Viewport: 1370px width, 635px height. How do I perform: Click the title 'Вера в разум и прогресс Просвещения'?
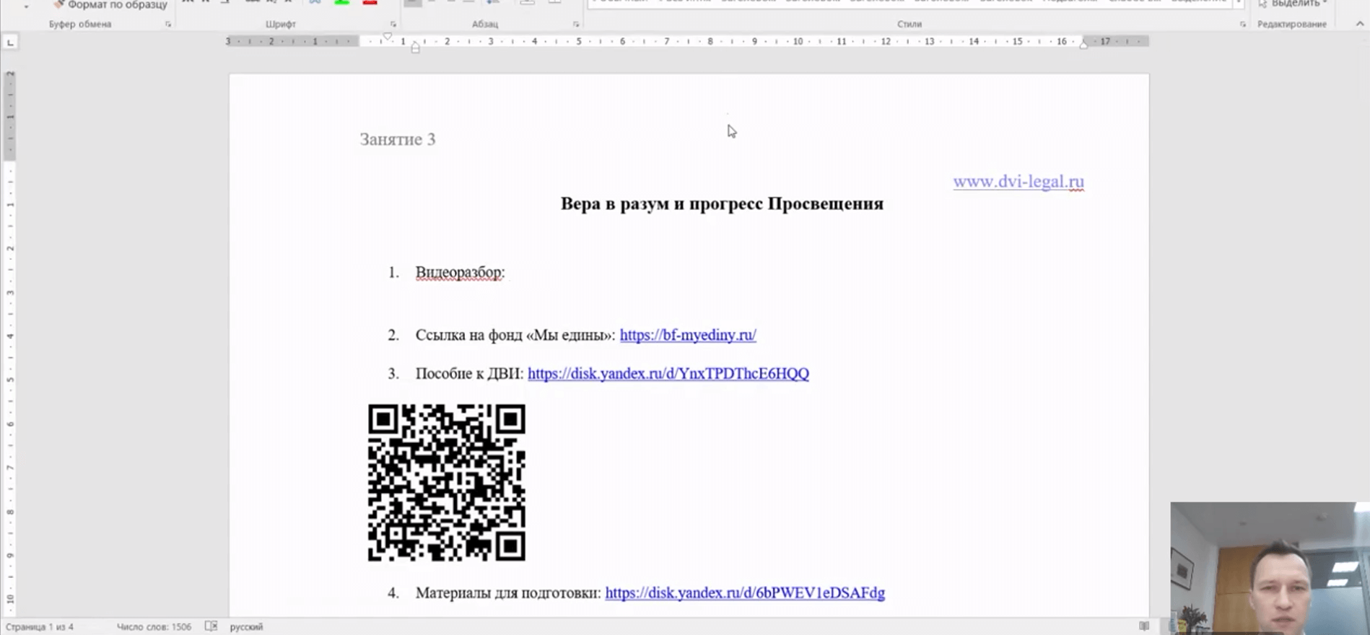click(722, 203)
